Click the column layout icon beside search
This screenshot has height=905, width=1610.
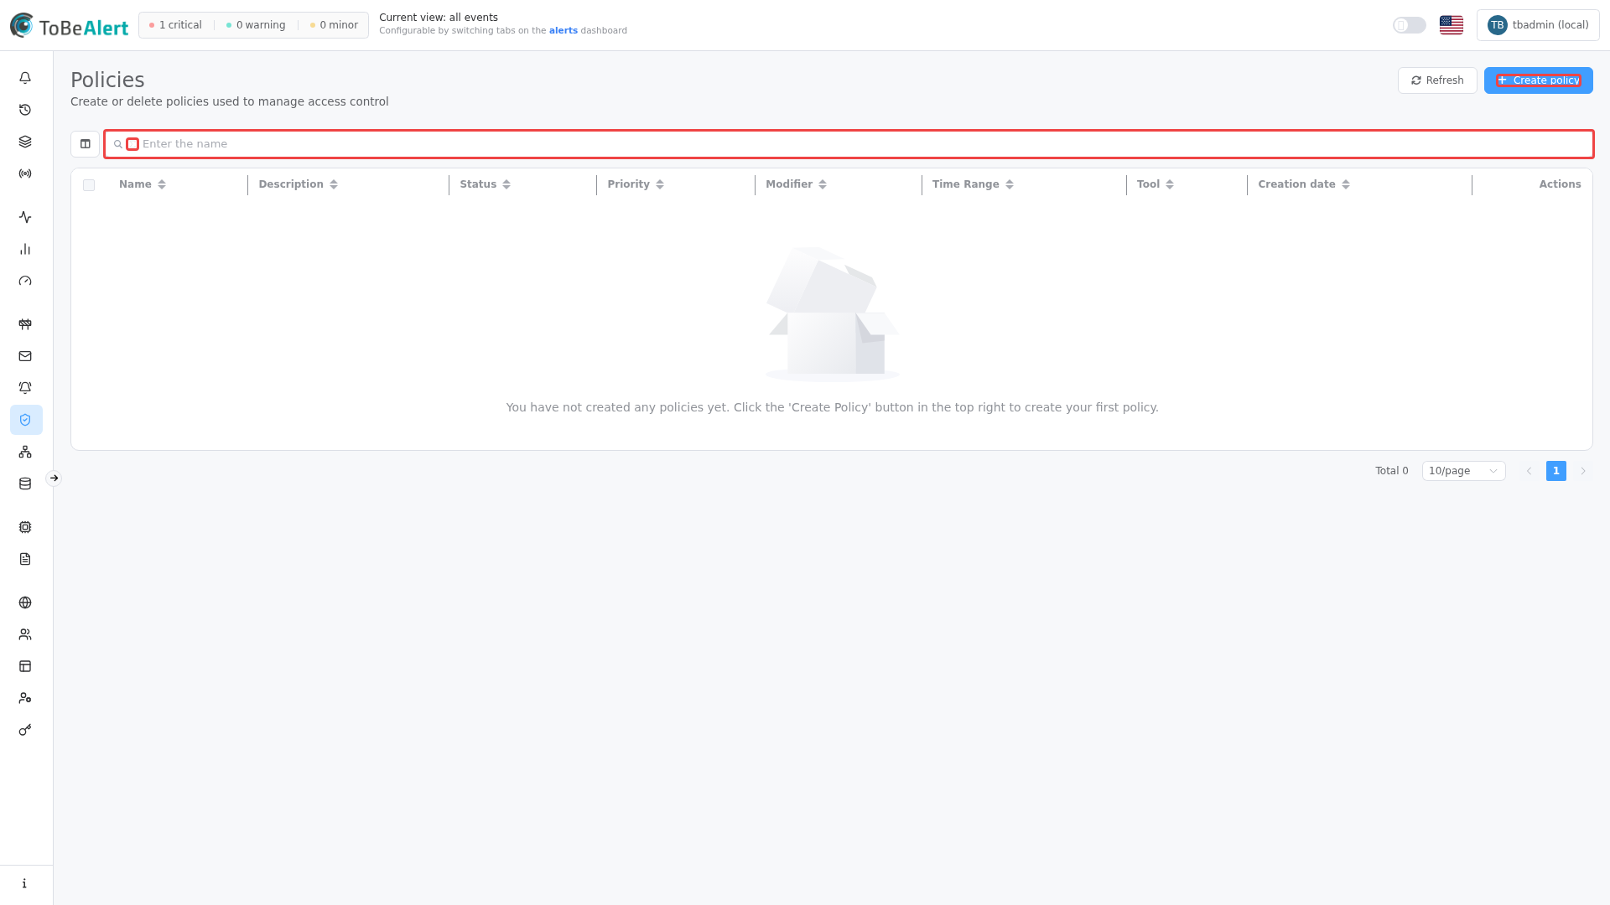point(85,144)
